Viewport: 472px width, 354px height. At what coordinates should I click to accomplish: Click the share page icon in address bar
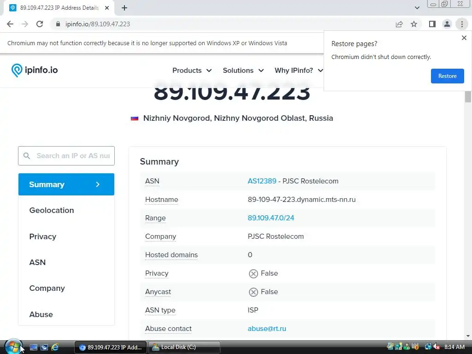[x=399, y=24]
